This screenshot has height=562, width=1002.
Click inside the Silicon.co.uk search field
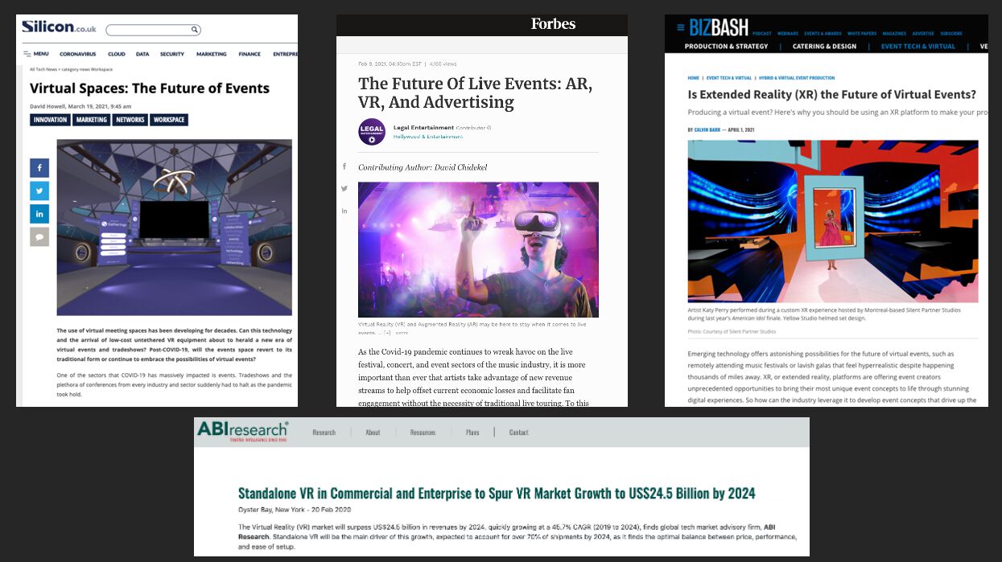click(x=149, y=30)
